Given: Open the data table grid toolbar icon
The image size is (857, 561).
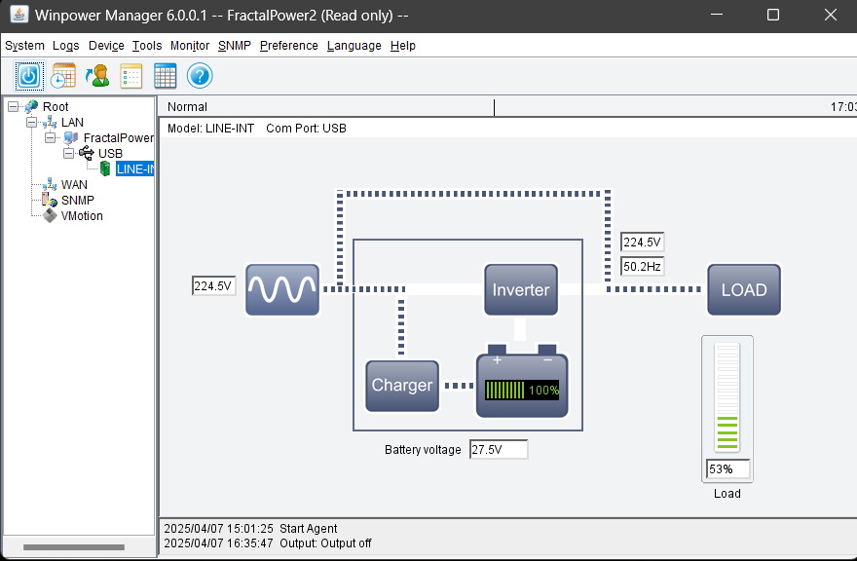Looking at the screenshot, I should 166,76.
